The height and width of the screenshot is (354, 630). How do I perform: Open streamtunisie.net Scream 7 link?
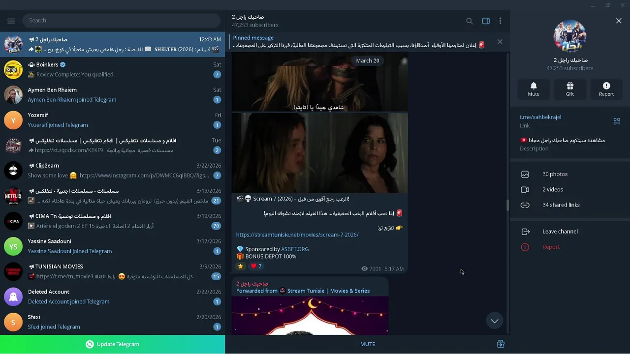297,235
